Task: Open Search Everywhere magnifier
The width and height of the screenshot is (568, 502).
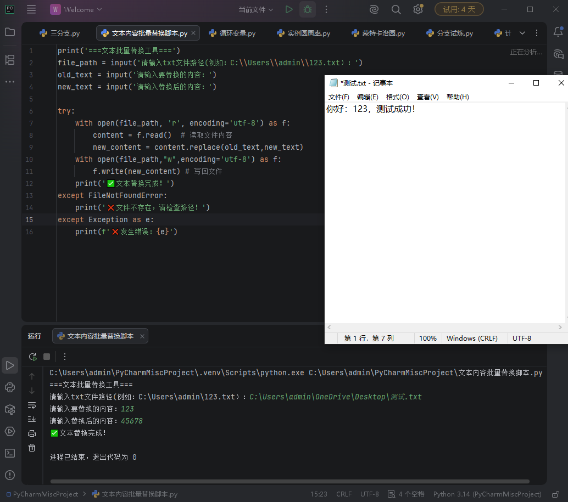Action: 396,9
